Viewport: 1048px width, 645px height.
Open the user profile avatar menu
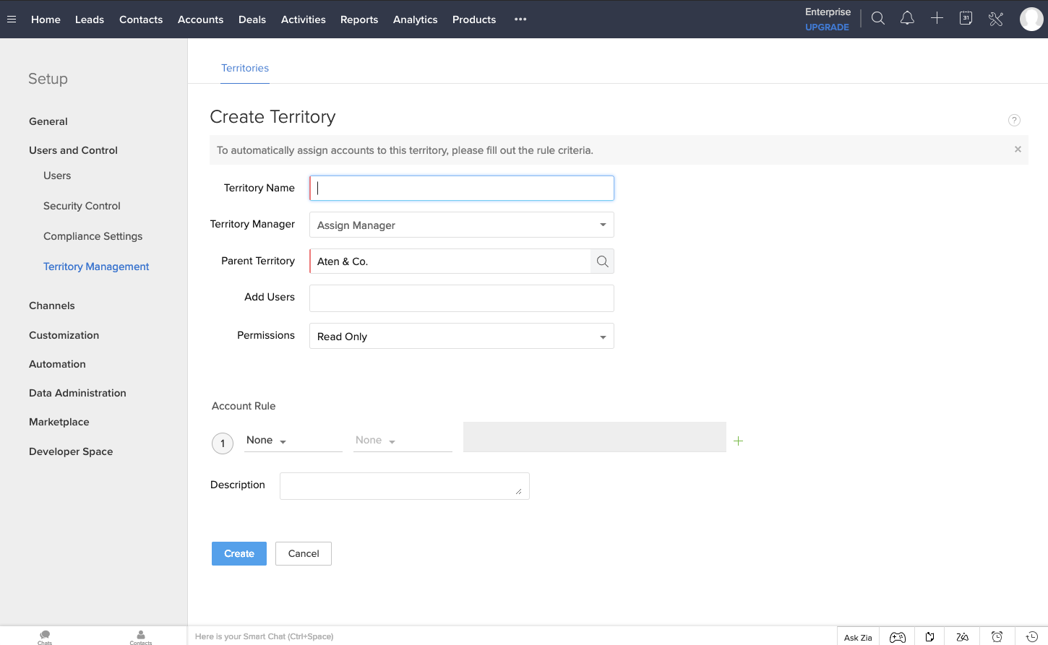(x=1031, y=18)
